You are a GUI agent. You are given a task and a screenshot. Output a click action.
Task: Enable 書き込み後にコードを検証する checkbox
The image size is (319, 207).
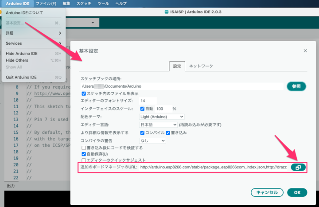point(84,148)
